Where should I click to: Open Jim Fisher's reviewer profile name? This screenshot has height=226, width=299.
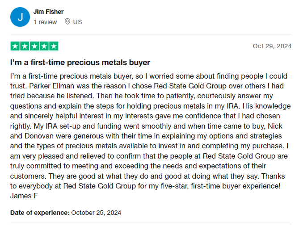pos(48,12)
